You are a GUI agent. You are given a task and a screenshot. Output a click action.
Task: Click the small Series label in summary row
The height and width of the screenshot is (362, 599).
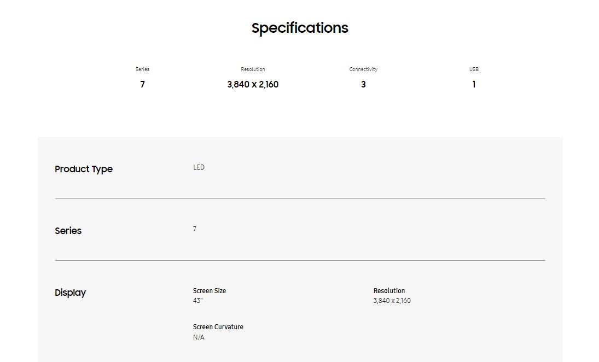click(142, 69)
